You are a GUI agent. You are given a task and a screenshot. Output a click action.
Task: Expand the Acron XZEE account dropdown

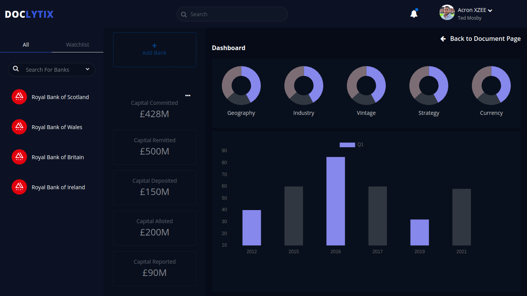coord(490,10)
